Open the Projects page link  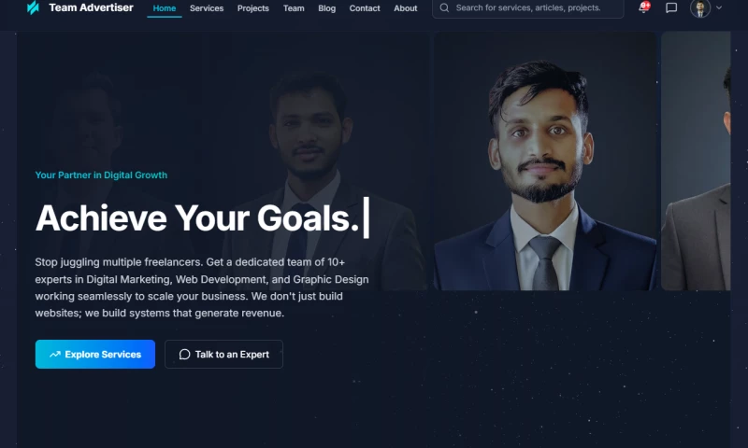[252, 8]
